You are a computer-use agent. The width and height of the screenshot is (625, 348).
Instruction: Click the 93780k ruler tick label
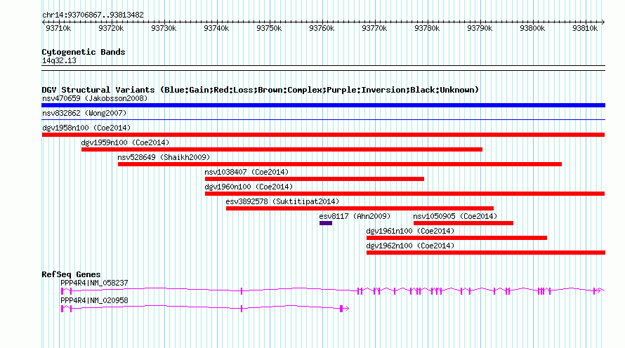pos(427,28)
